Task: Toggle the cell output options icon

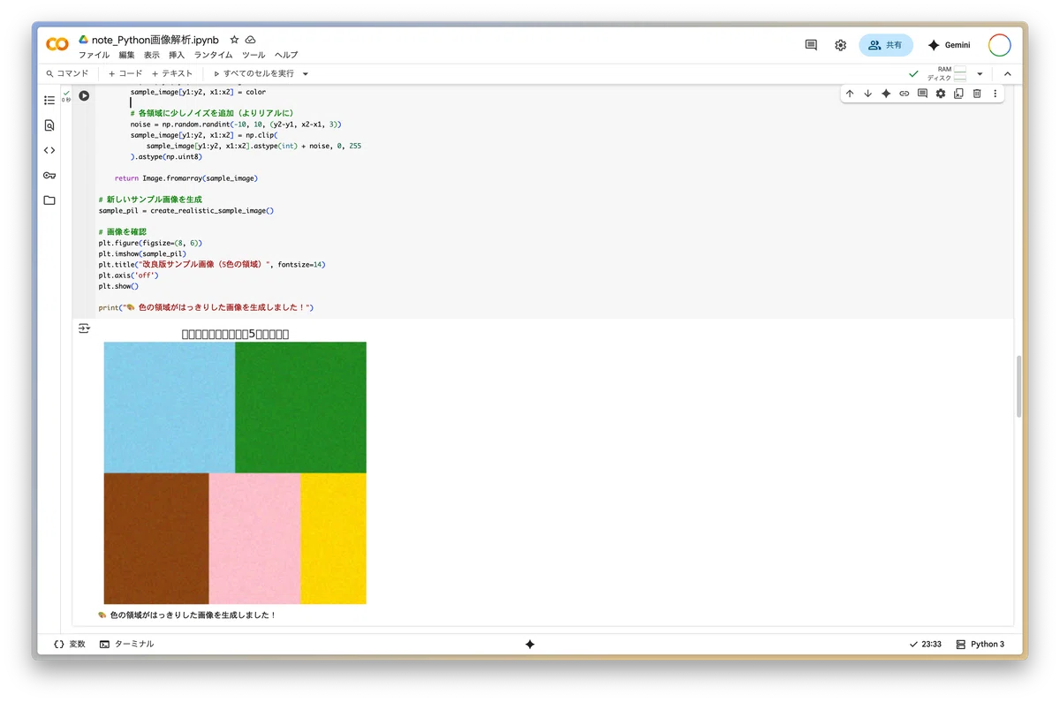Action: click(x=84, y=328)
